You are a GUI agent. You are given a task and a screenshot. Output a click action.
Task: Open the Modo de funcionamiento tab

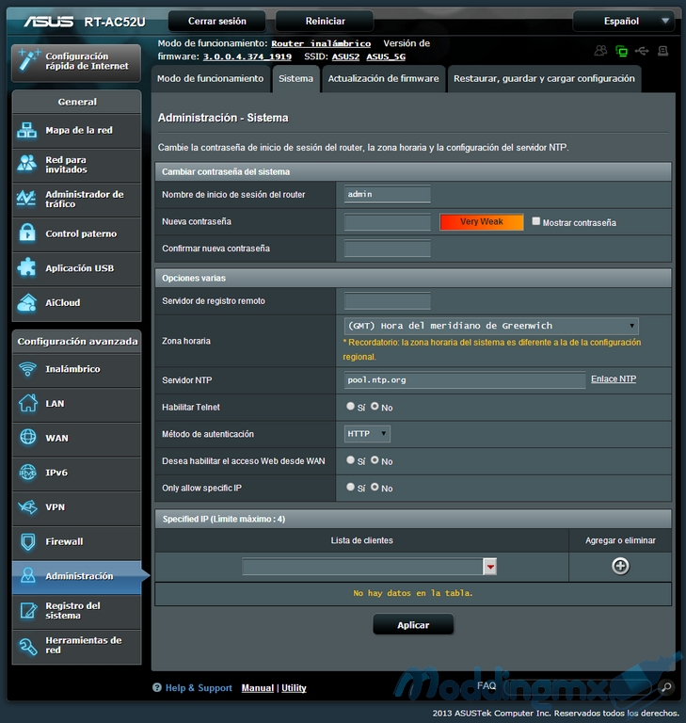click(x=210, y=79)
